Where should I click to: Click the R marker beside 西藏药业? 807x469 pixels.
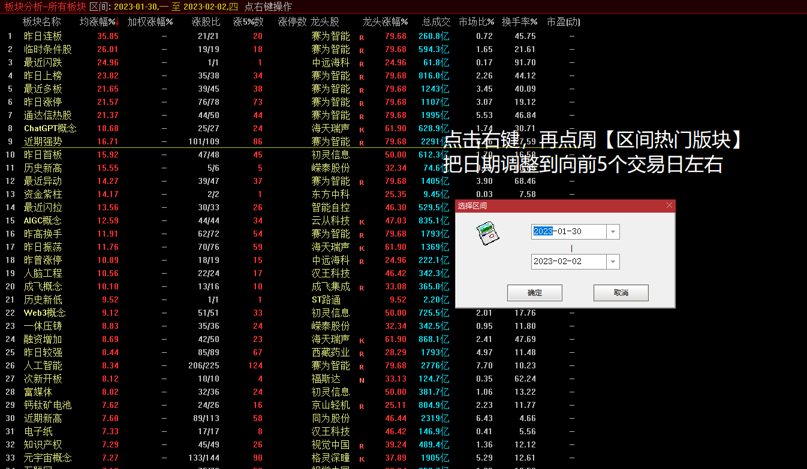(x=362, y=353)
